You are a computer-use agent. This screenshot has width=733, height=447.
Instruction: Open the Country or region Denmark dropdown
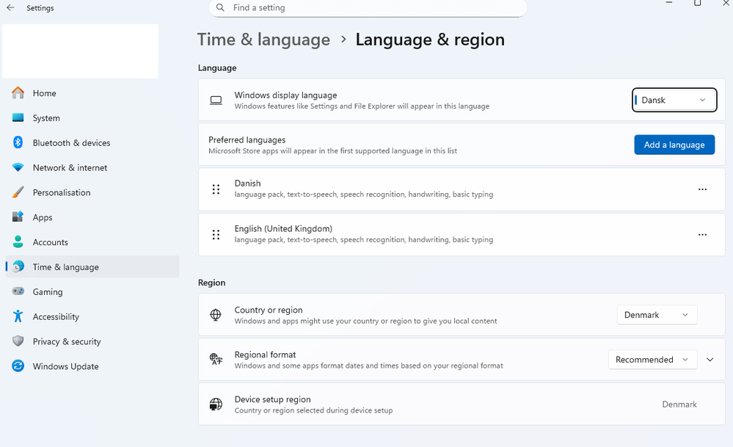[657, 315]
